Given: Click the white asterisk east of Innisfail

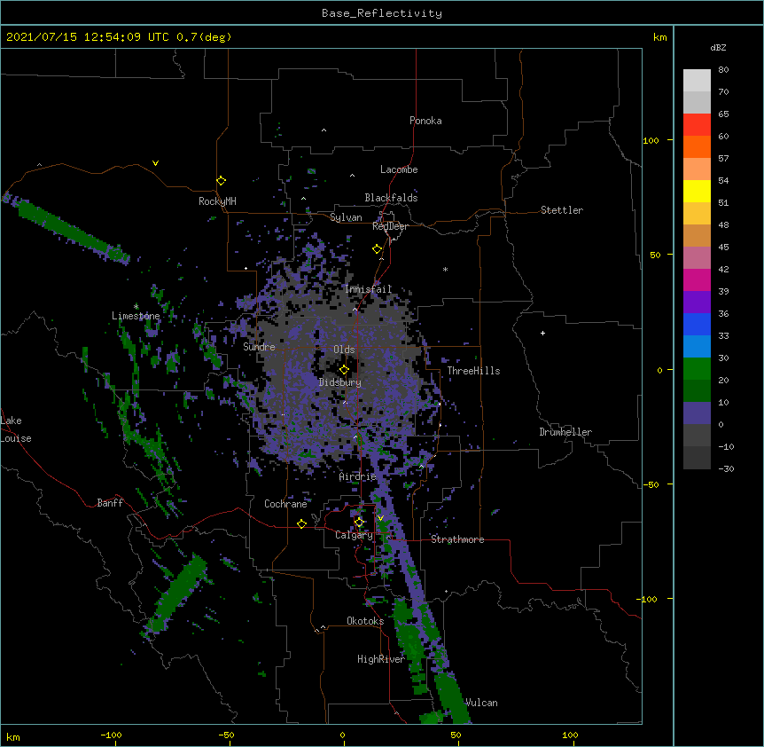Looking at the screenshot, I should [x=445, y=269].
